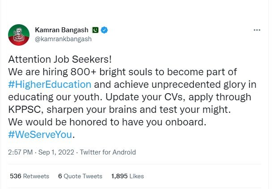View the 1,895 Likes list
This screenshot has height=189, width=272.
click(127, 176)
